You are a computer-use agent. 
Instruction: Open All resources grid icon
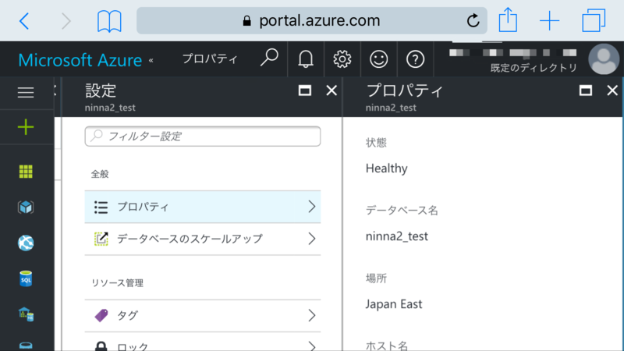(x=26, y=172)
